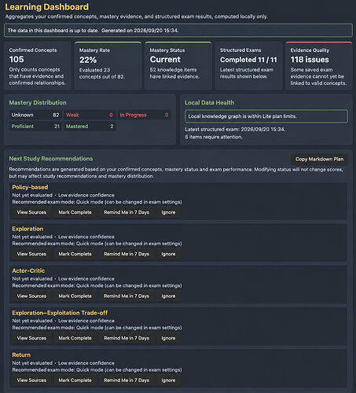This screenshot has width=356, height=393.
Task: Click the dashboard up to date banner
Action: point(178,31)
